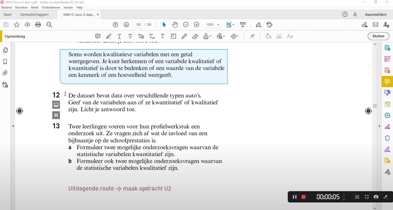This screenshot has width=393, height=210.
Task: Open the attachments paperclip panel
Action: (5, 73)
